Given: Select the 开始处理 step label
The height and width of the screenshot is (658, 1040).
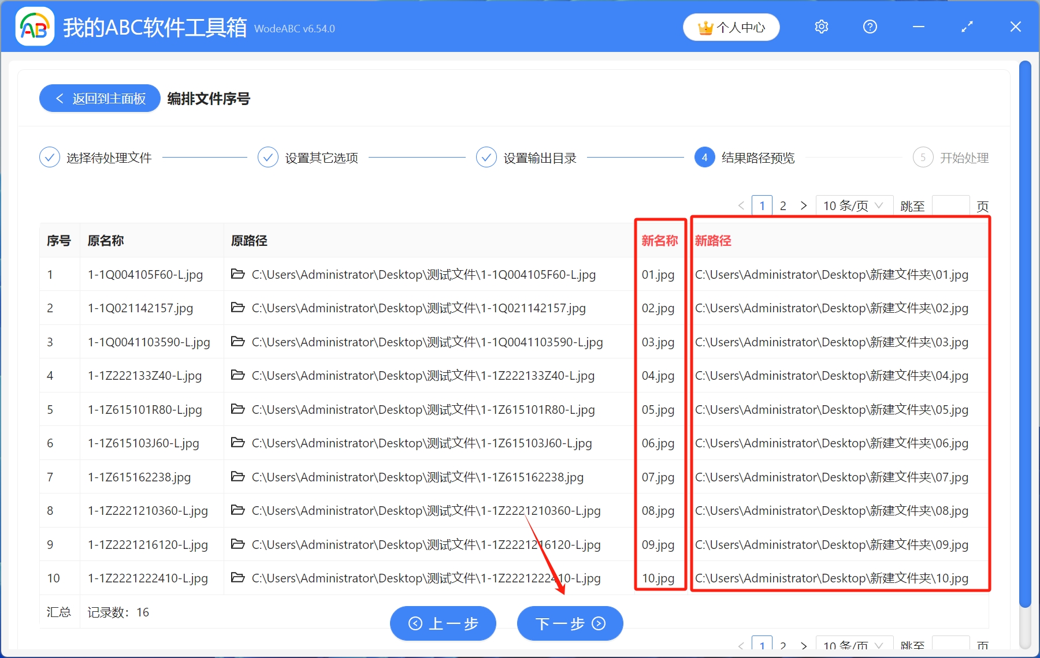Looking at the screenshot, I should point(965,157).
